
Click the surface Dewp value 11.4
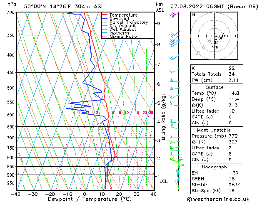pos(234,99)
